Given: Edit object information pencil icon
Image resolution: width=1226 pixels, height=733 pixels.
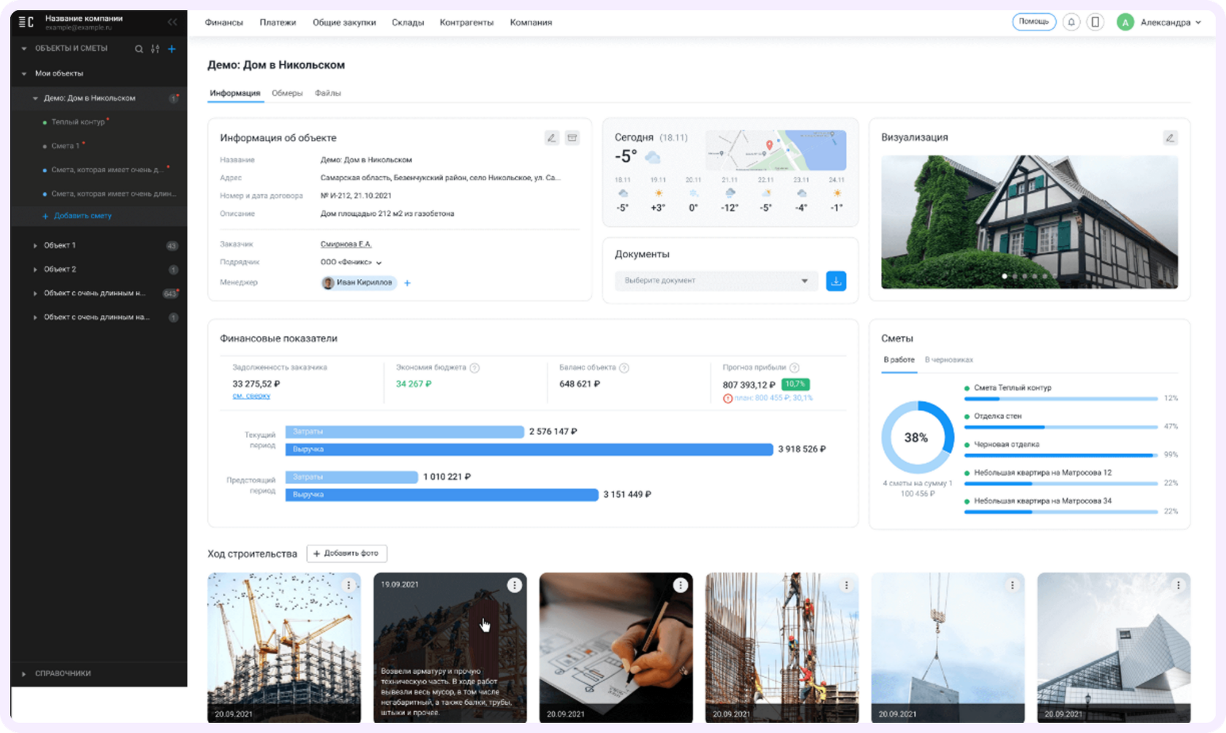Looking at the screenshot, I should coord(552,138).
